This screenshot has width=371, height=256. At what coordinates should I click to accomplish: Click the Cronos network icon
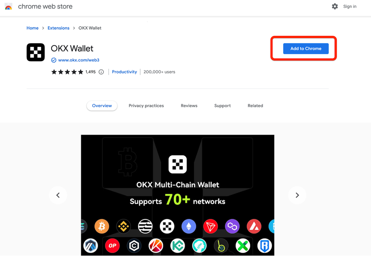tap(134, 246)
